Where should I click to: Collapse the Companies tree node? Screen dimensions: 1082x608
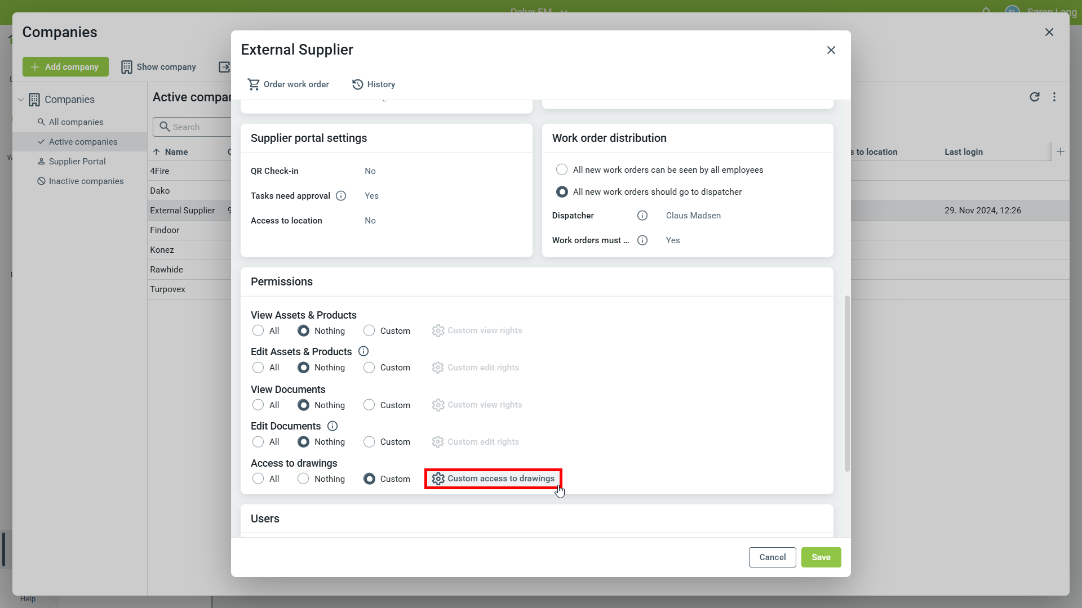(x=21, y=100)
